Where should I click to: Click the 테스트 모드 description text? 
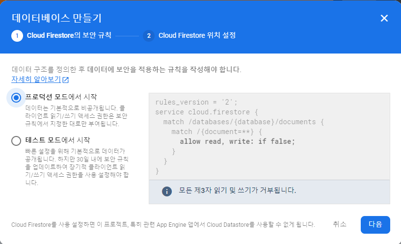pos(77,167)
